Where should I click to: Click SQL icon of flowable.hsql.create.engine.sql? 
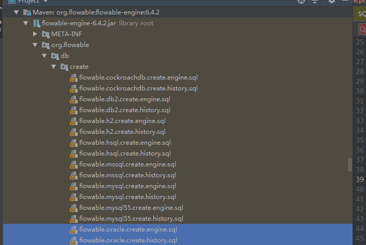pyautogui.click(x=74, y=143)
